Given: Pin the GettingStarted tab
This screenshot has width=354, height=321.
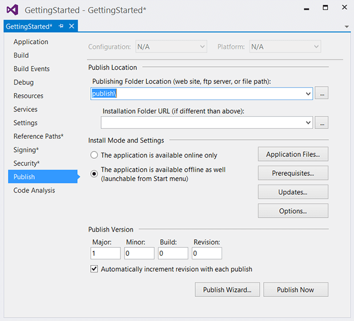Looking at the screenshot, I should coord(61,26).
